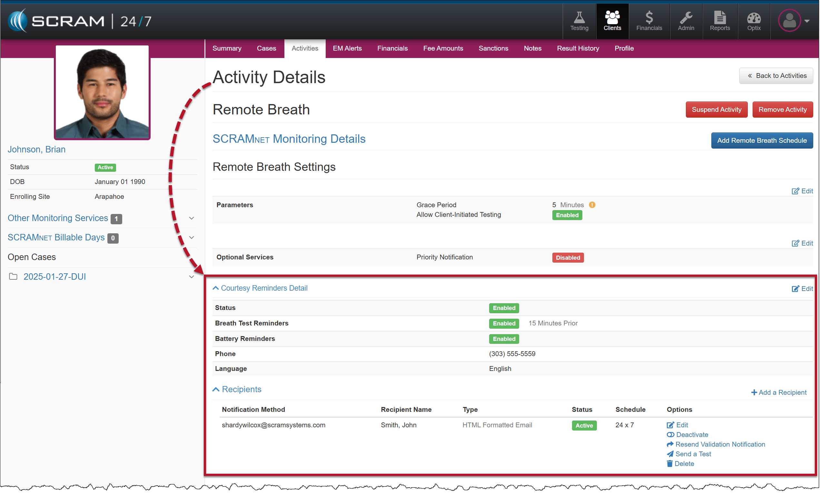
Task: Click Brian Johnson's profile photo
Action: pos(102,92)
